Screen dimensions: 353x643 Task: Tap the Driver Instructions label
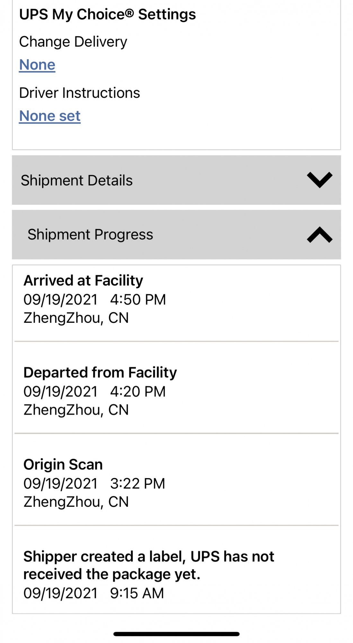80,93
